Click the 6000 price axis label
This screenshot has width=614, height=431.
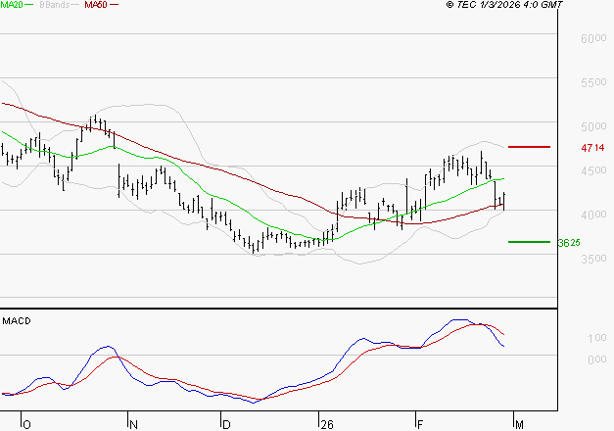pos(593,39)
